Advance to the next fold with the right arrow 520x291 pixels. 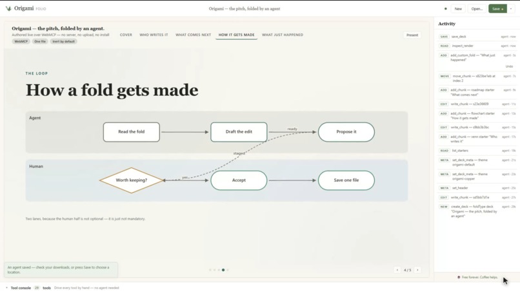coord(417,270)
